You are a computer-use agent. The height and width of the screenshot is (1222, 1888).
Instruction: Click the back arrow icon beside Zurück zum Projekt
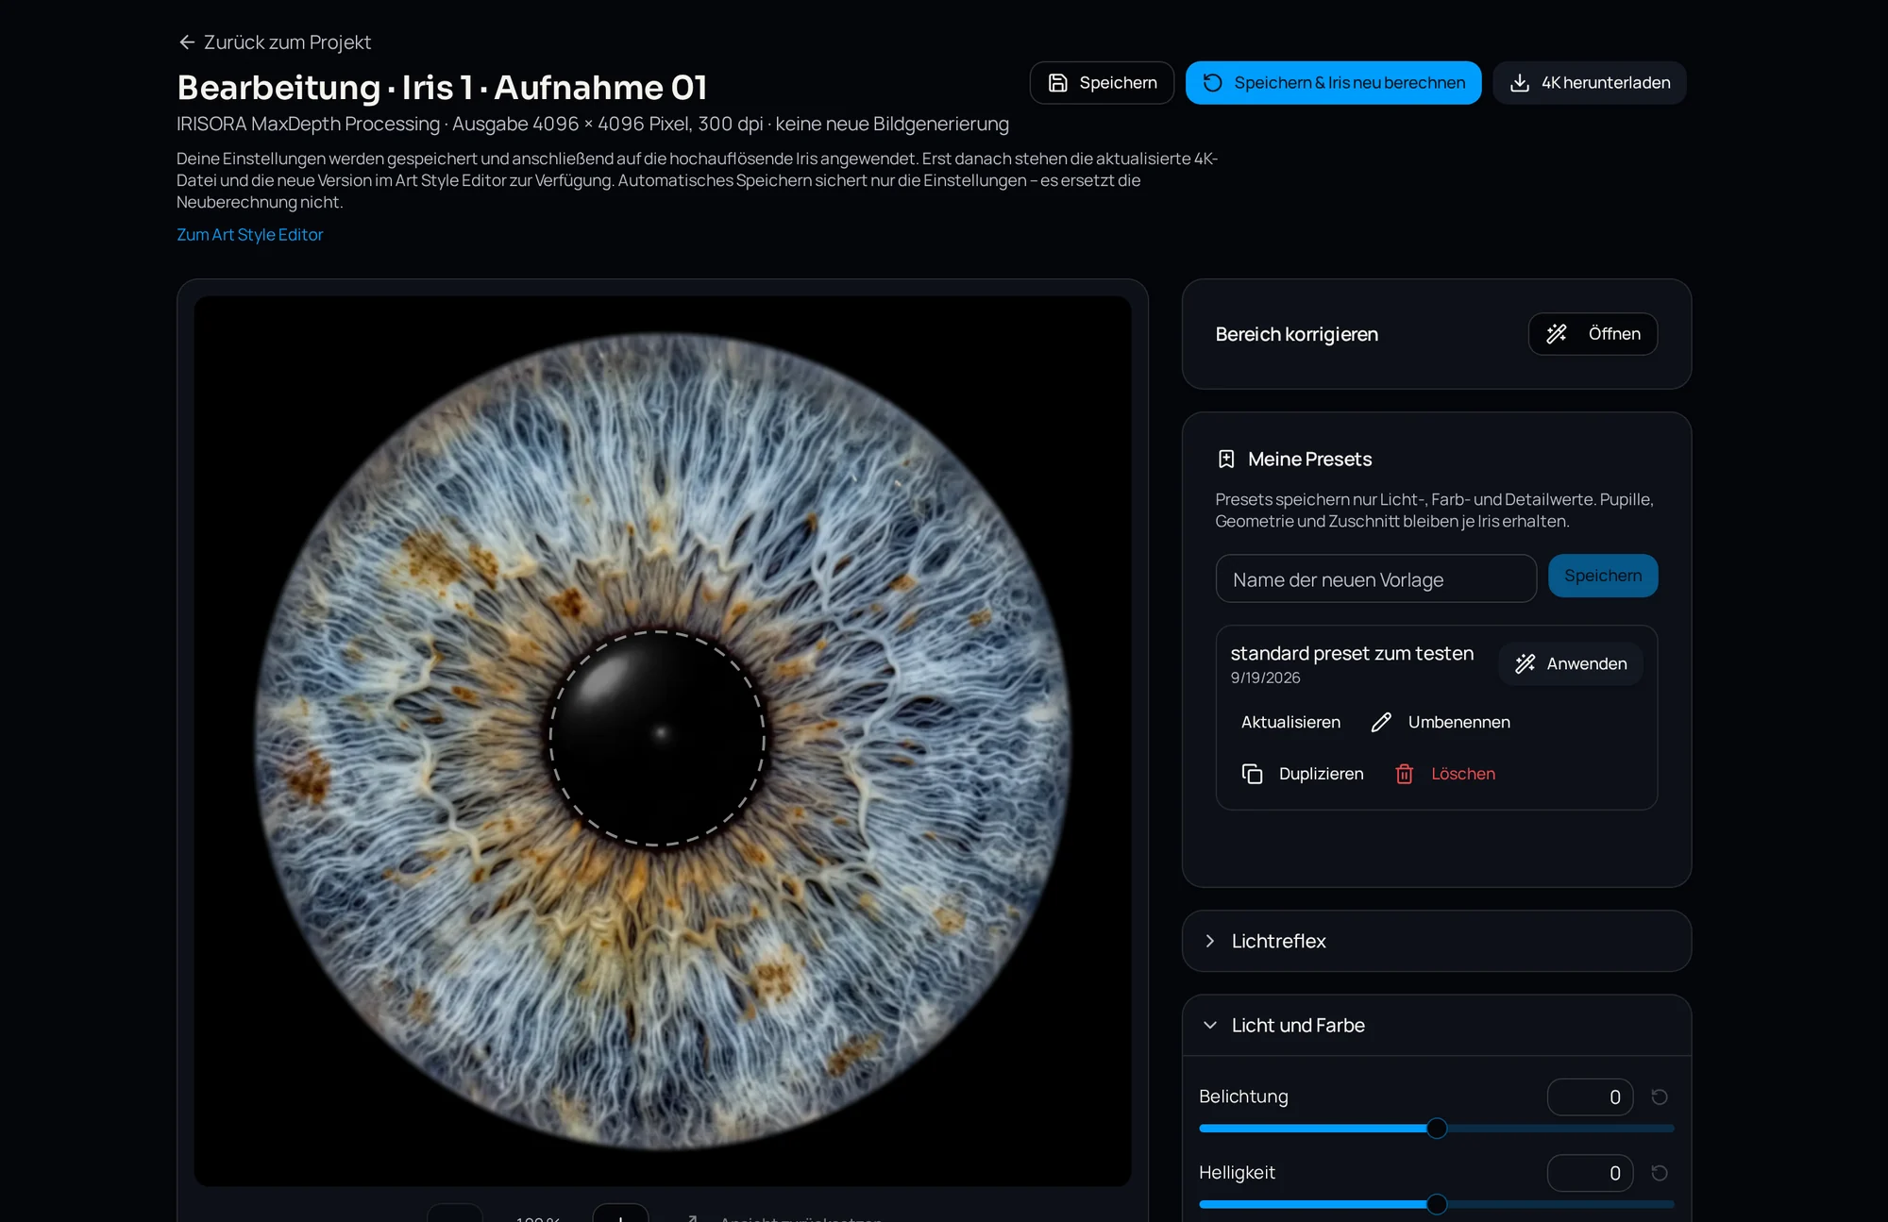pos(187,42)
